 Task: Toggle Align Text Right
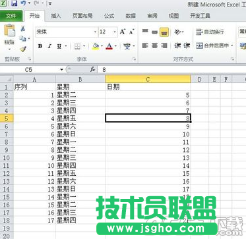(x=164, y=45)
